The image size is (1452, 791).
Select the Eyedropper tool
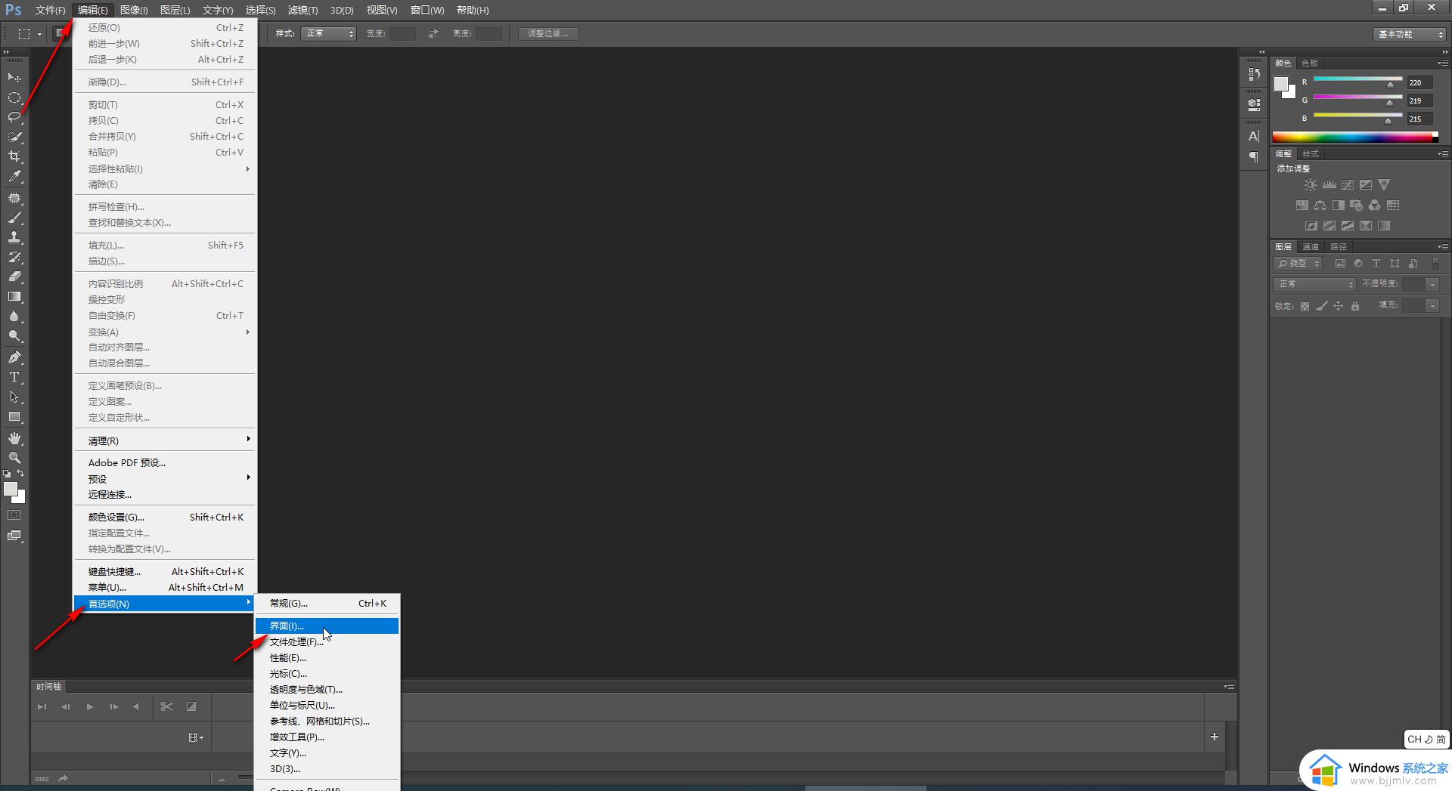point(14,176)
